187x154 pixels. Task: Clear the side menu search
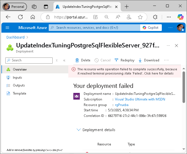(57, 61)
